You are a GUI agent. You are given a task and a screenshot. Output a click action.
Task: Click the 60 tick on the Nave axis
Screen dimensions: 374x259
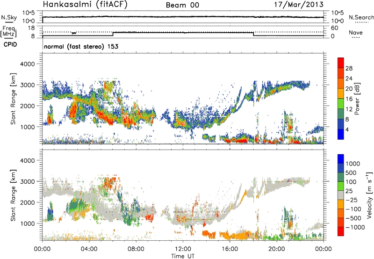[x=334, y=28]
